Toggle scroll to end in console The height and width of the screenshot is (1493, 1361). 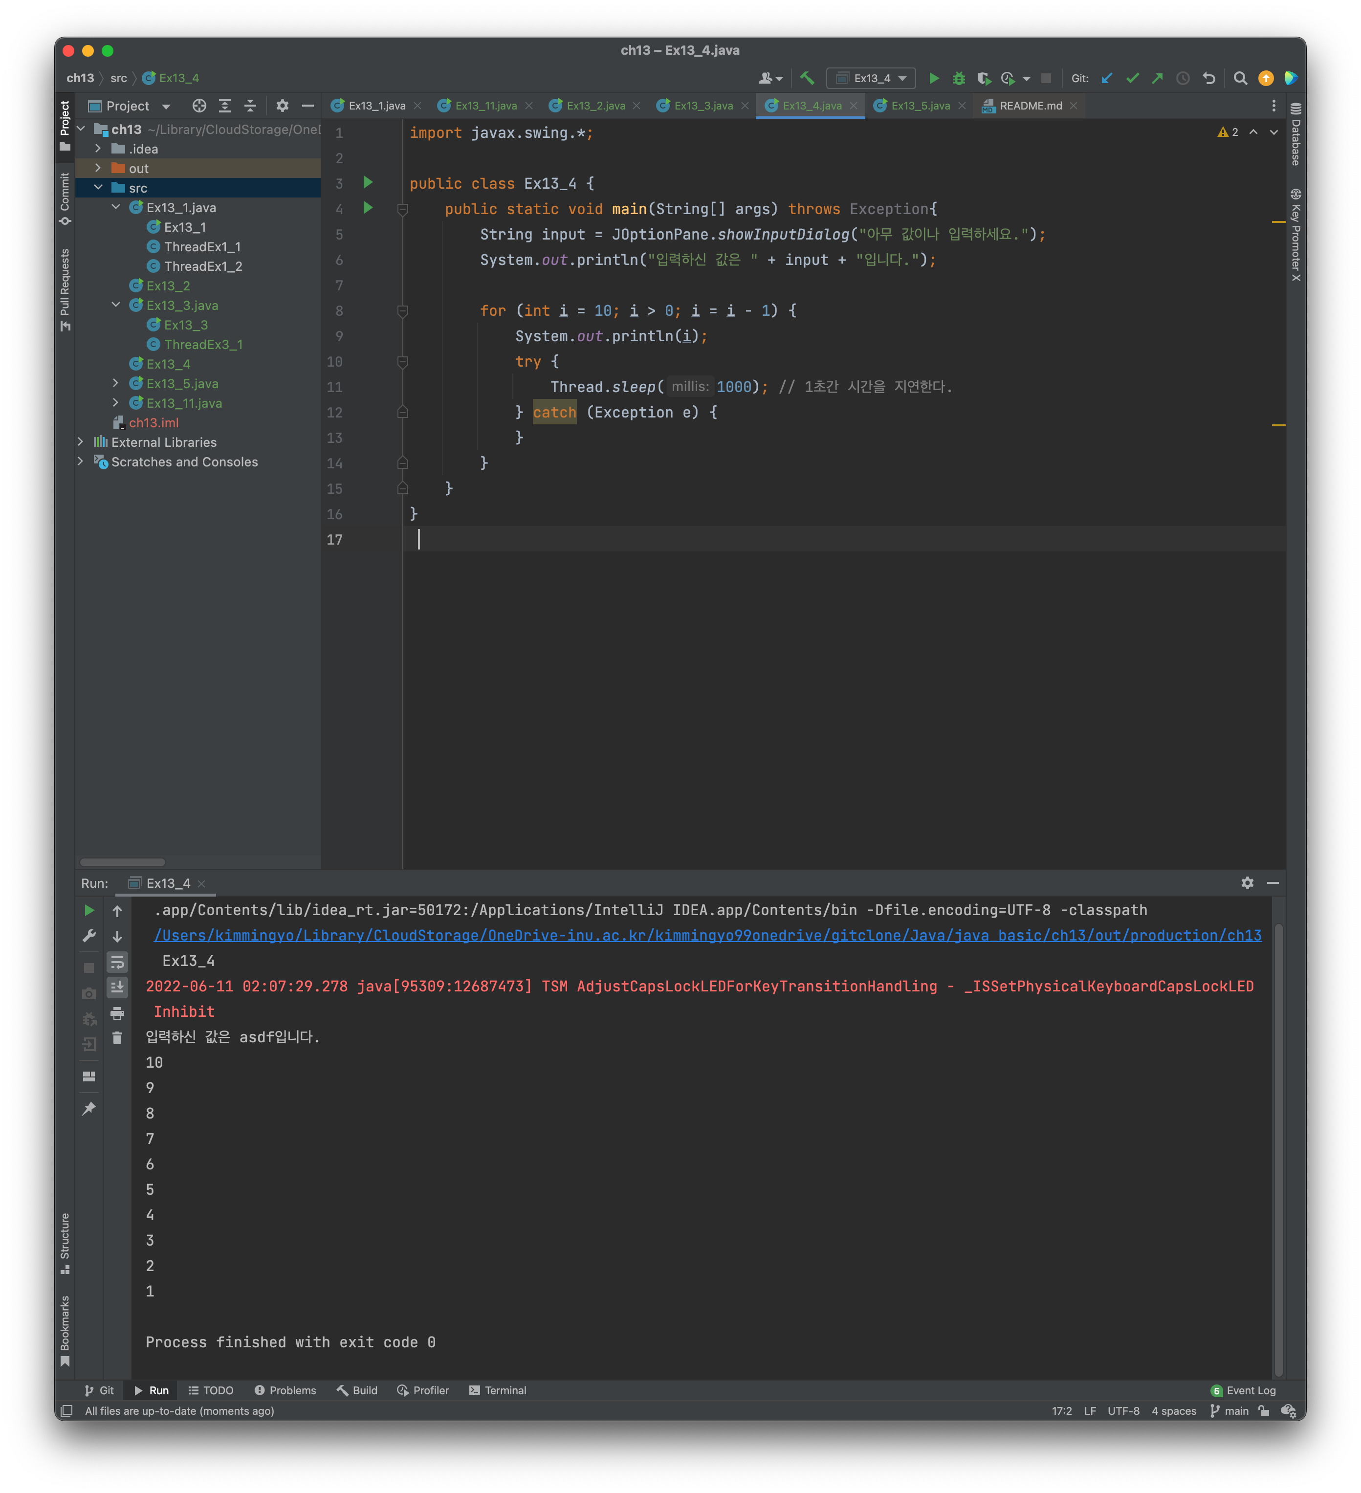point(117,987)
